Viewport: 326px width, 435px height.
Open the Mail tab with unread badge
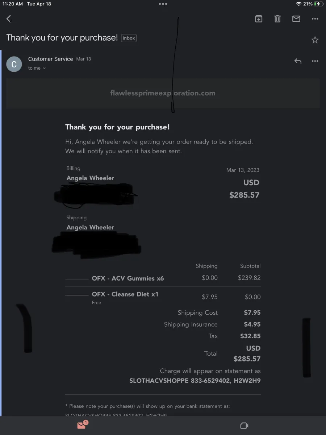tap(82, 425)
